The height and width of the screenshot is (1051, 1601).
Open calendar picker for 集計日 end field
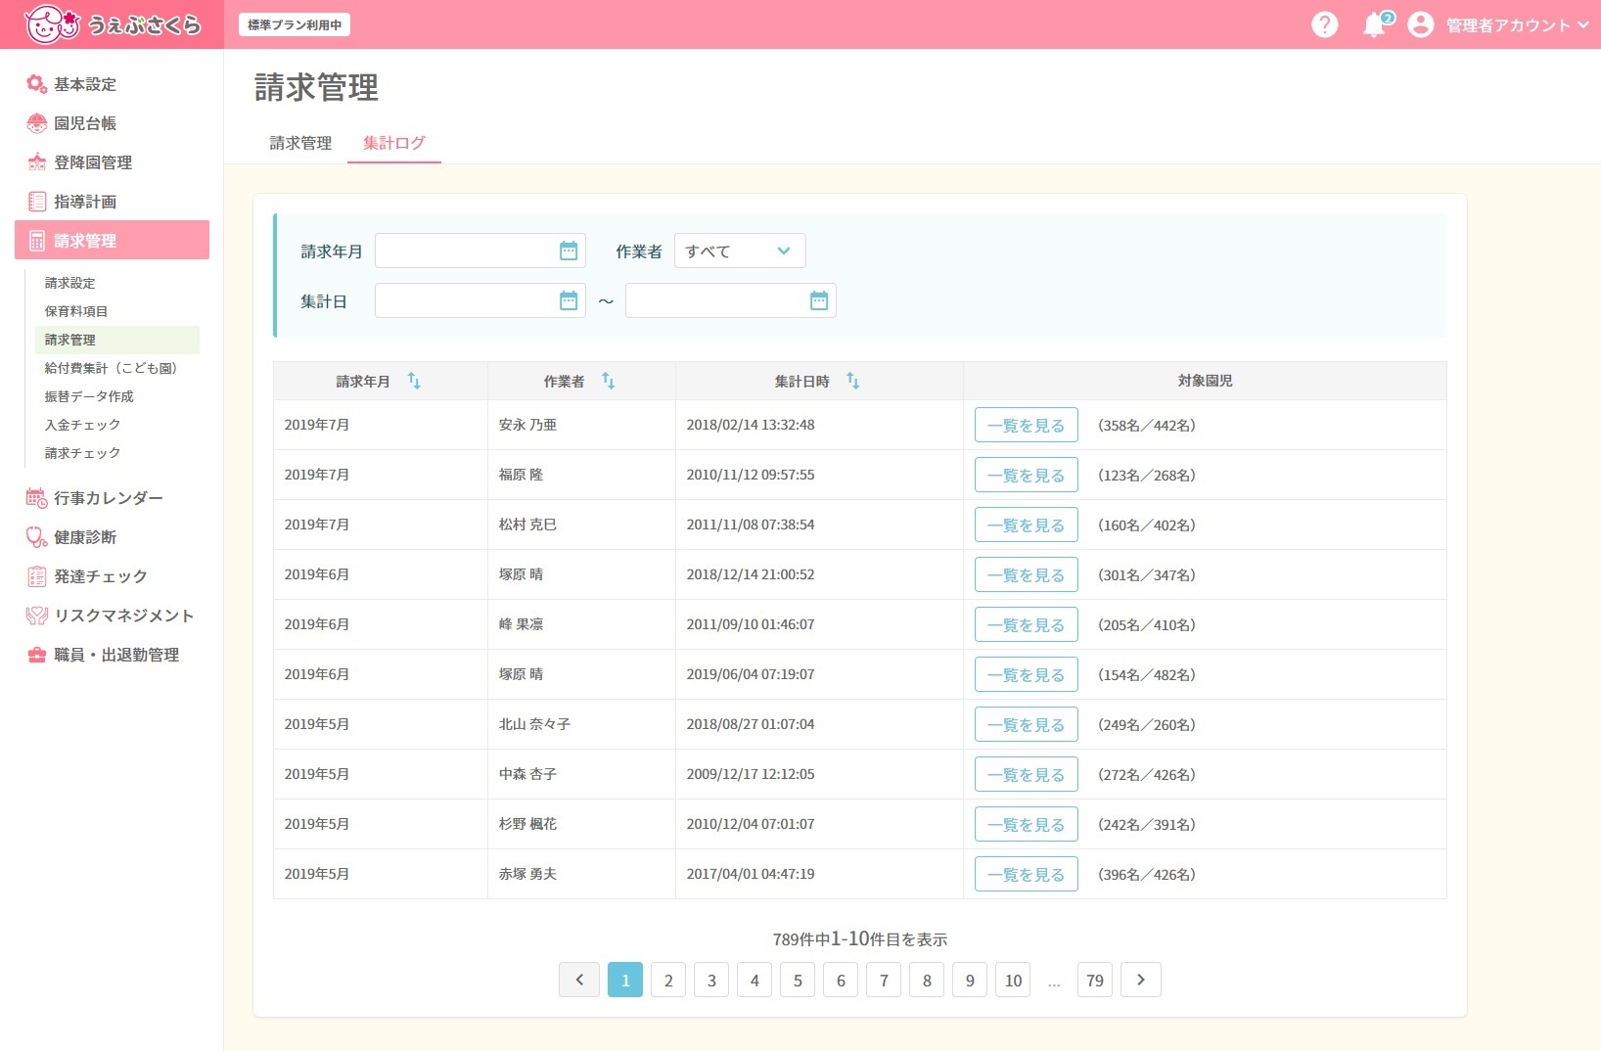[x=819, y=300]
